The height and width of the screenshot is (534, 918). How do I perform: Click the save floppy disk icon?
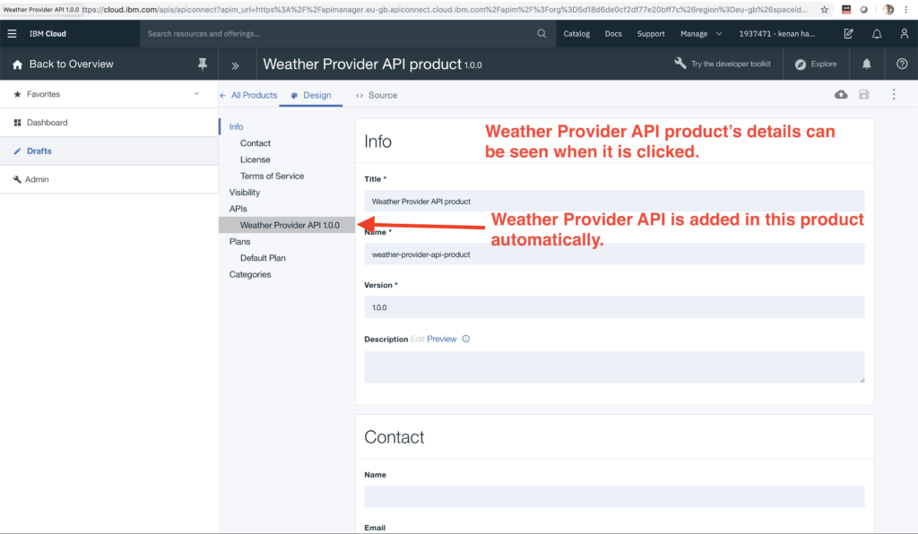pos(863,94)
